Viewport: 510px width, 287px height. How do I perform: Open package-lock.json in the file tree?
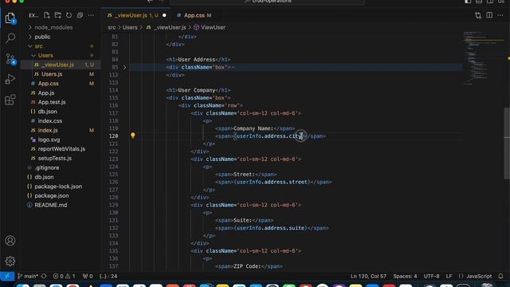[58, 187]
